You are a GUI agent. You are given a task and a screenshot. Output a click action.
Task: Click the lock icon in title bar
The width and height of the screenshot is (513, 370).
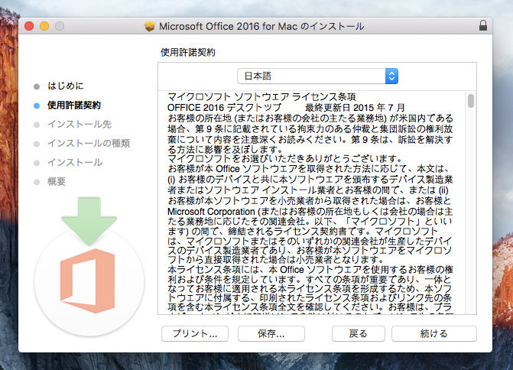tap(483, 25)
